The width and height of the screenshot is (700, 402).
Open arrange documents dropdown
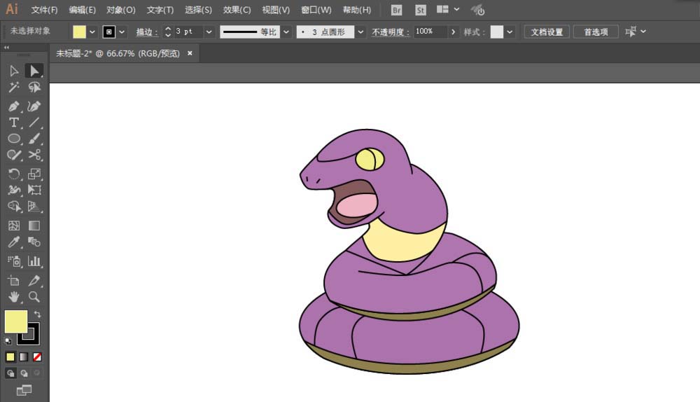456,9
